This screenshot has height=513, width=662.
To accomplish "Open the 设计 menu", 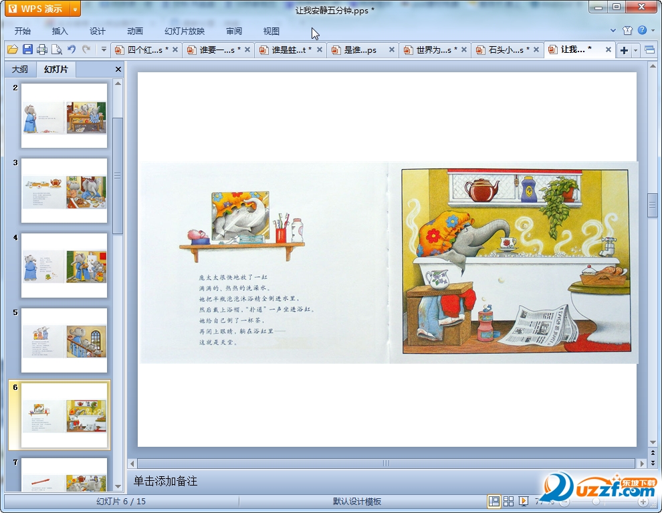I will 97,31.
